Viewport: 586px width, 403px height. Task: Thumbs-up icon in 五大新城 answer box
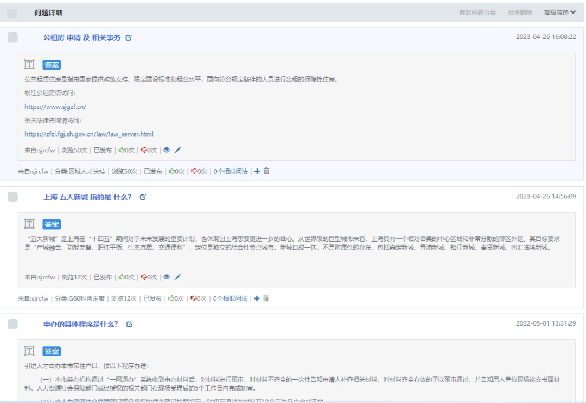coord(121,277)
